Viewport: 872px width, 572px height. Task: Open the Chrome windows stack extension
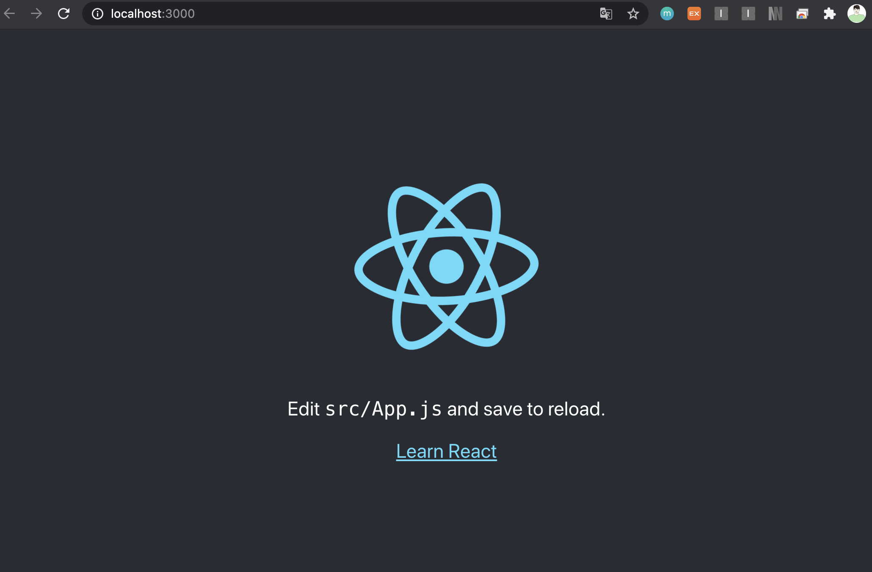tap(802, 14)
